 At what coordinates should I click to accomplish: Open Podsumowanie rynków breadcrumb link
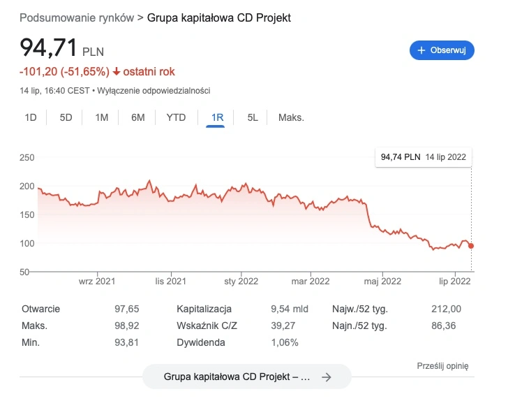pos(77,17)
